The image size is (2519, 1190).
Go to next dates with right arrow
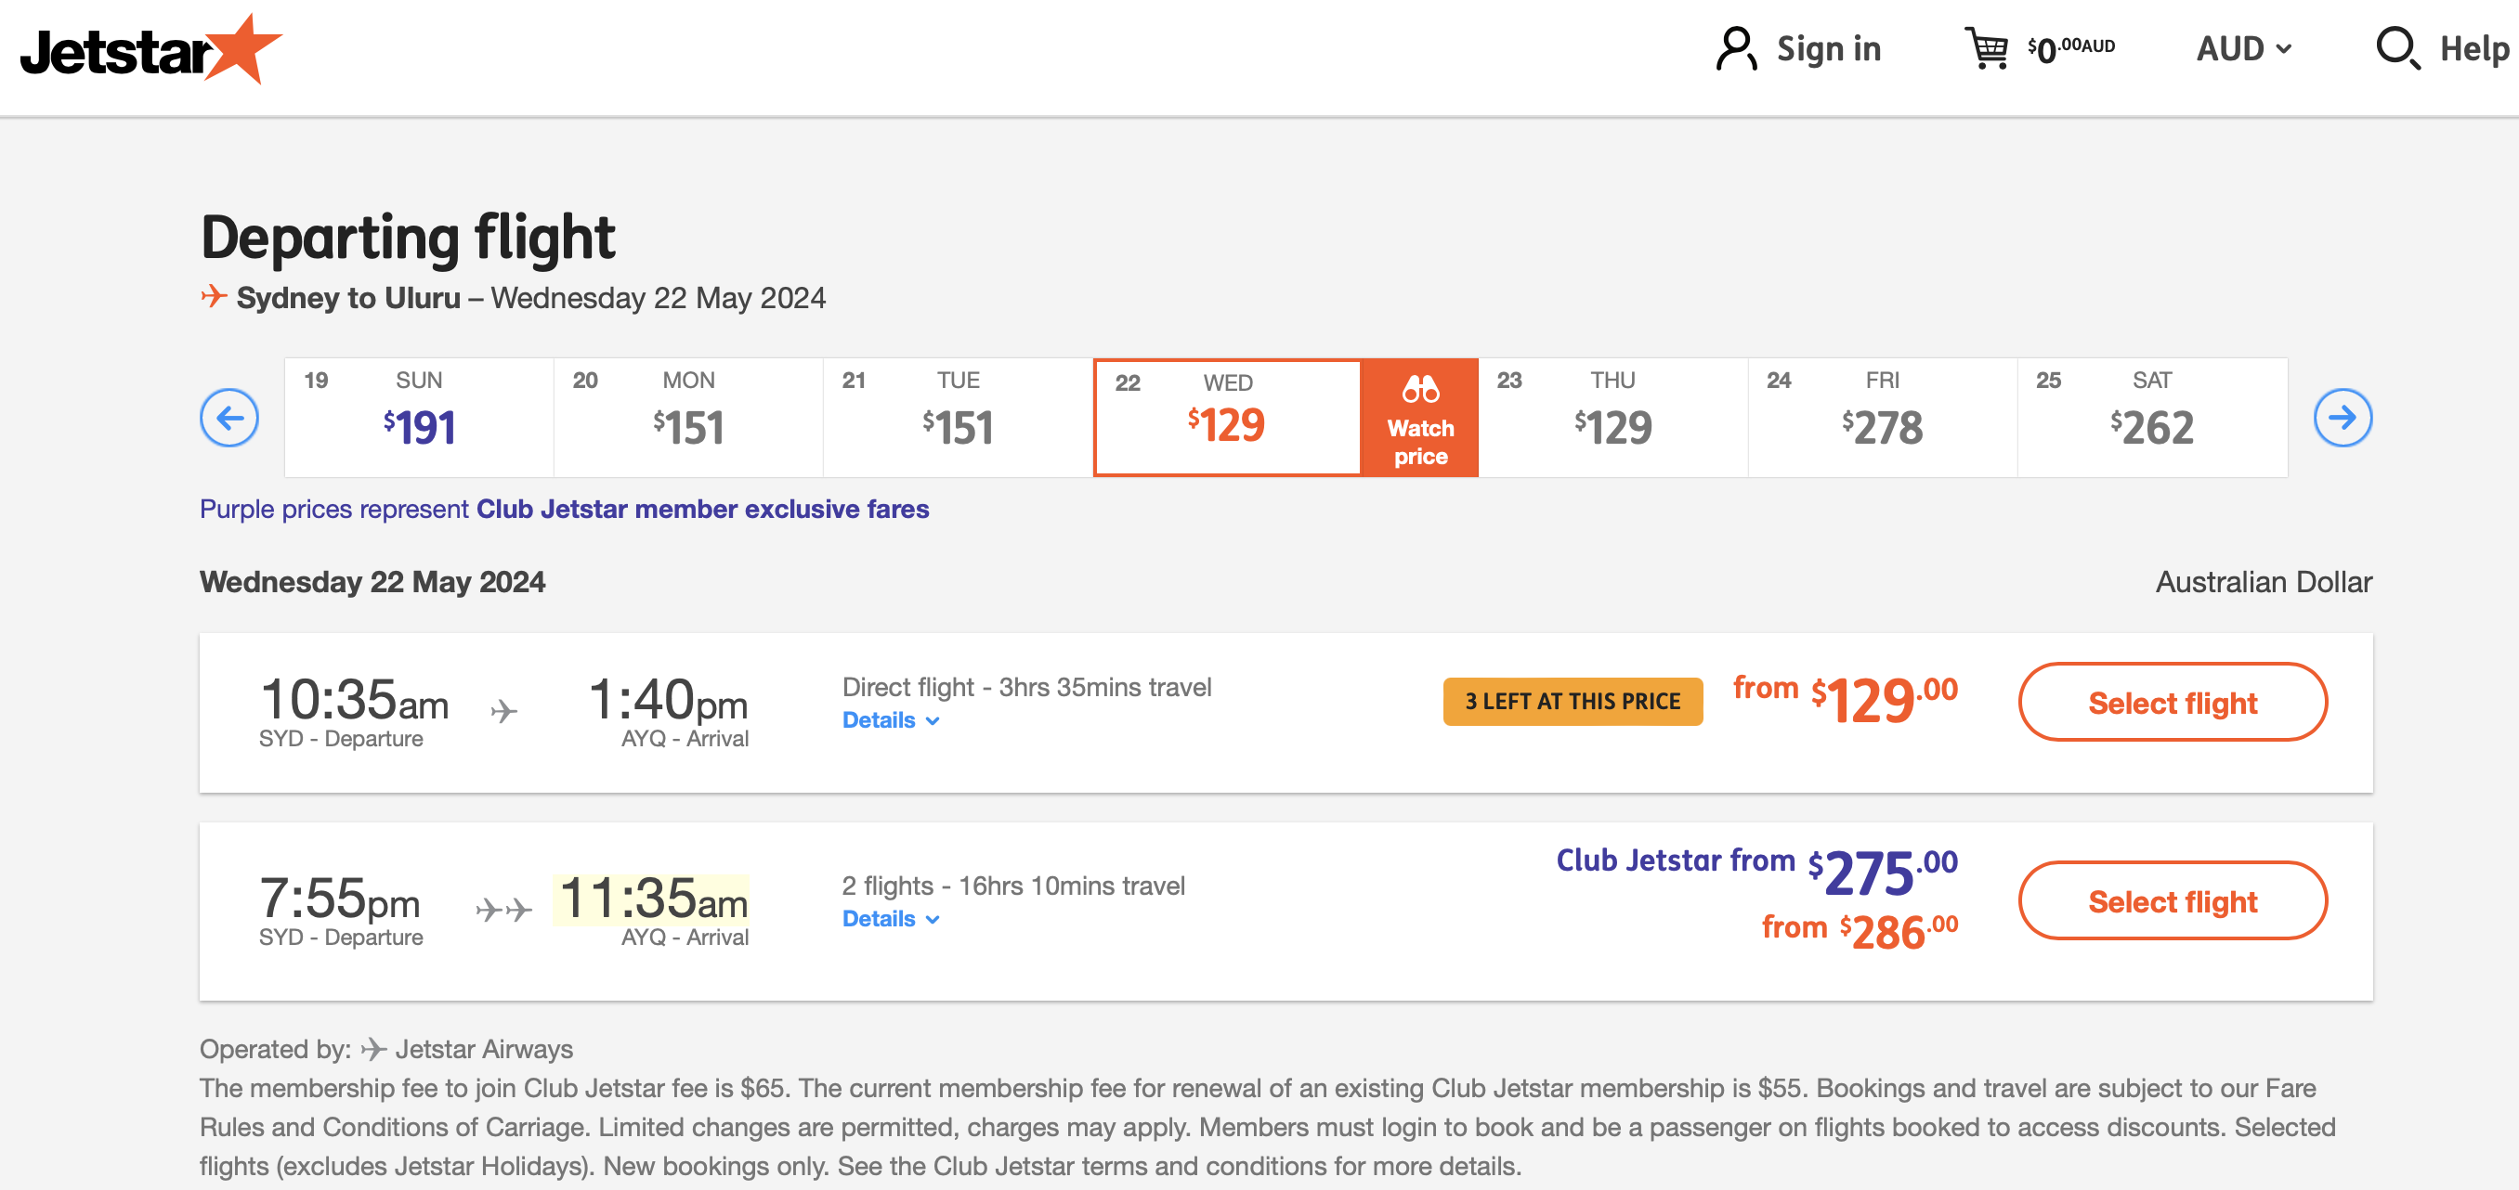coord(2342,418)
